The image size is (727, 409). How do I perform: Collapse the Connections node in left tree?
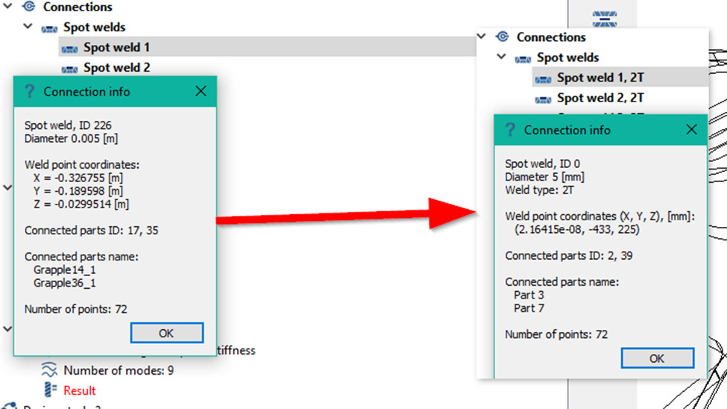pos(8,7)
